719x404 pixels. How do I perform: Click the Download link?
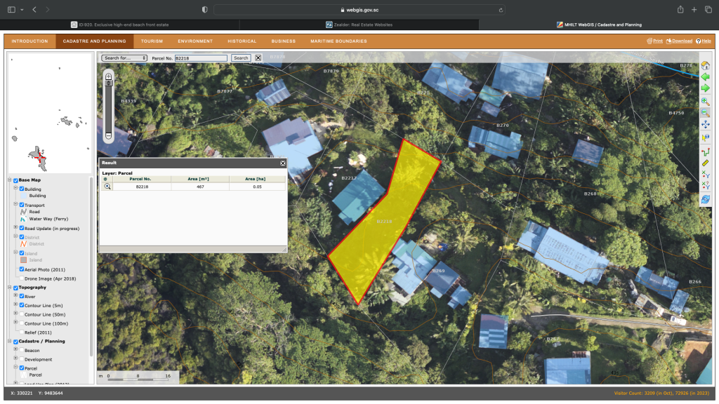click(679, 41)
